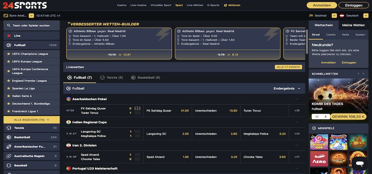Pick Langsning SC odds 2.50

(x=167, y=134)
